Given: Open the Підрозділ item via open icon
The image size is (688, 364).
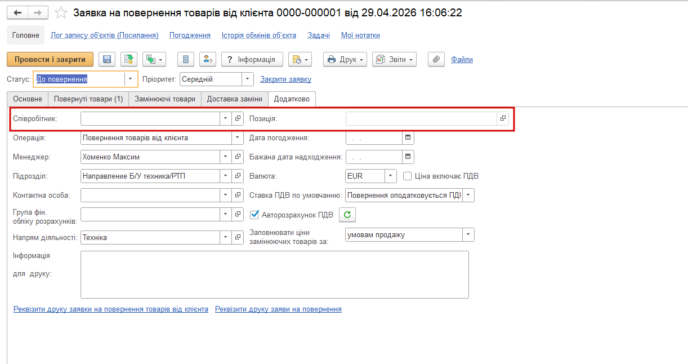Looking at the screenshot, I should 238,176.
